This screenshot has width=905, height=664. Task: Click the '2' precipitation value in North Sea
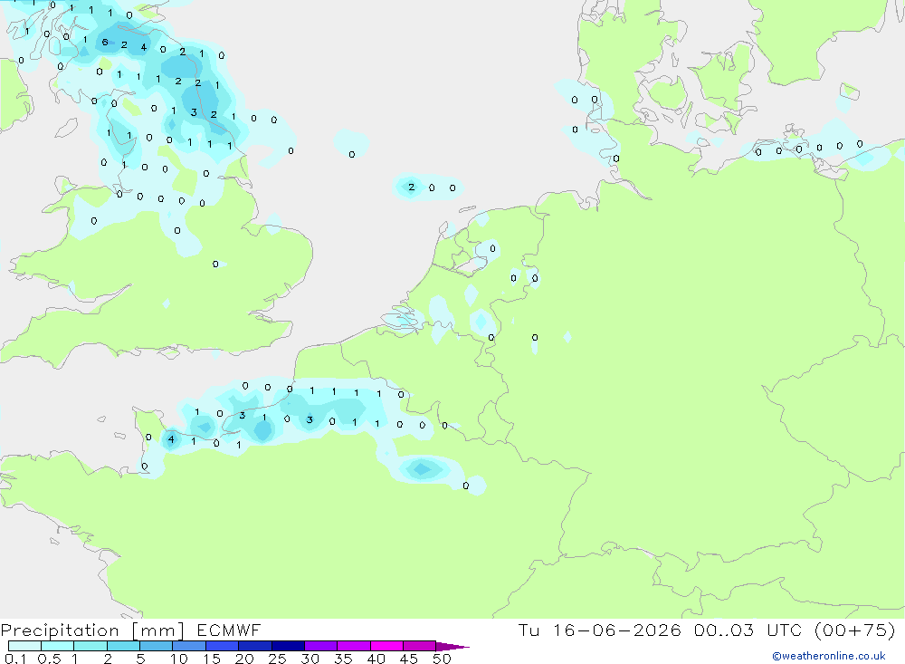coord(411,188)
